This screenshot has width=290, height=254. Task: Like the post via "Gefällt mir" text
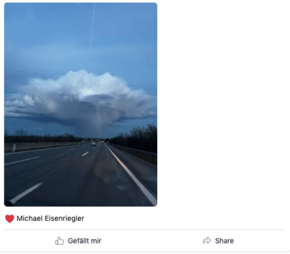(85, 241)
